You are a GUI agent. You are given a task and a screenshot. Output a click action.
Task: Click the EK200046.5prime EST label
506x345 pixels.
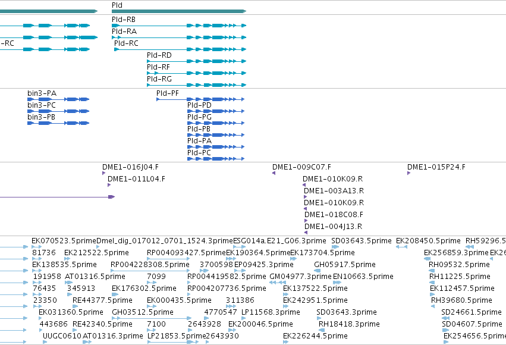pyautogui.click(x=261, y=325)
